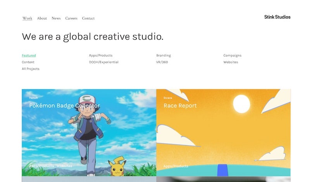This screenshot has height=182, width=310.
Task: Select the Featured project filter
Action: (x=29, y=56)
